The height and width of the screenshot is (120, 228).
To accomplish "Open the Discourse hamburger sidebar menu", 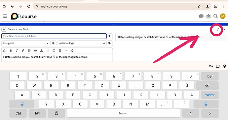I will pyautogui.click(x=5, y=16).
